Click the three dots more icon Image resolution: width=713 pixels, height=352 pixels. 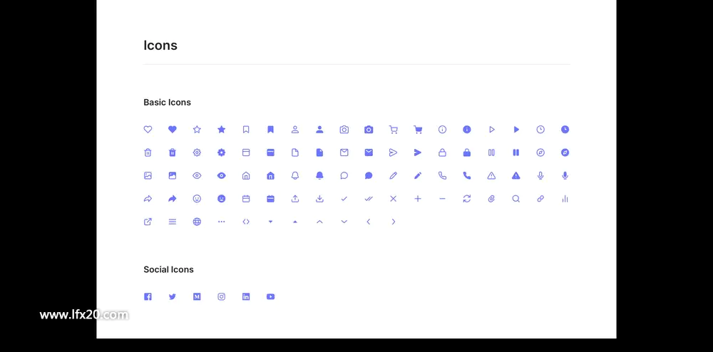tap(222, 222)
